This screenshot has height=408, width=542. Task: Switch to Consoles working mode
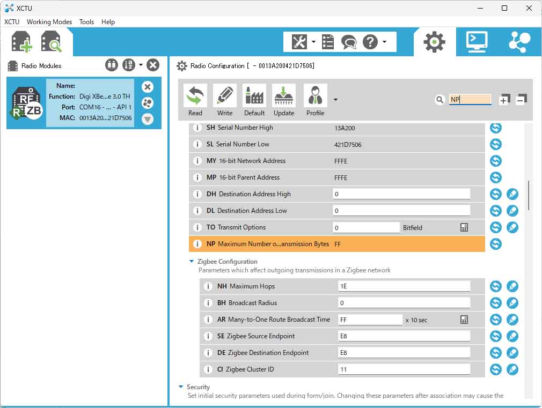(477, 42)
